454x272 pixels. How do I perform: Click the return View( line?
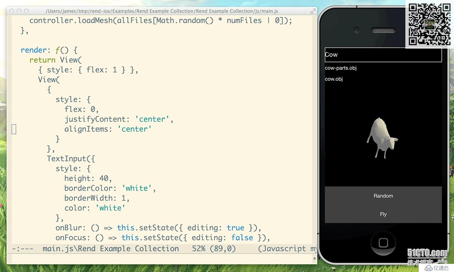pos(56,60)
